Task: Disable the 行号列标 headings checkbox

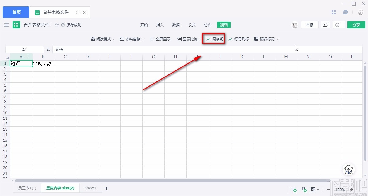Action: click(230, 39)
